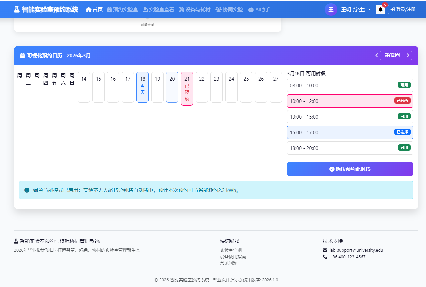
Task: Select the 18:00 - 20:00 available slot
Action: pyautogui.click(x=350, y=148)
